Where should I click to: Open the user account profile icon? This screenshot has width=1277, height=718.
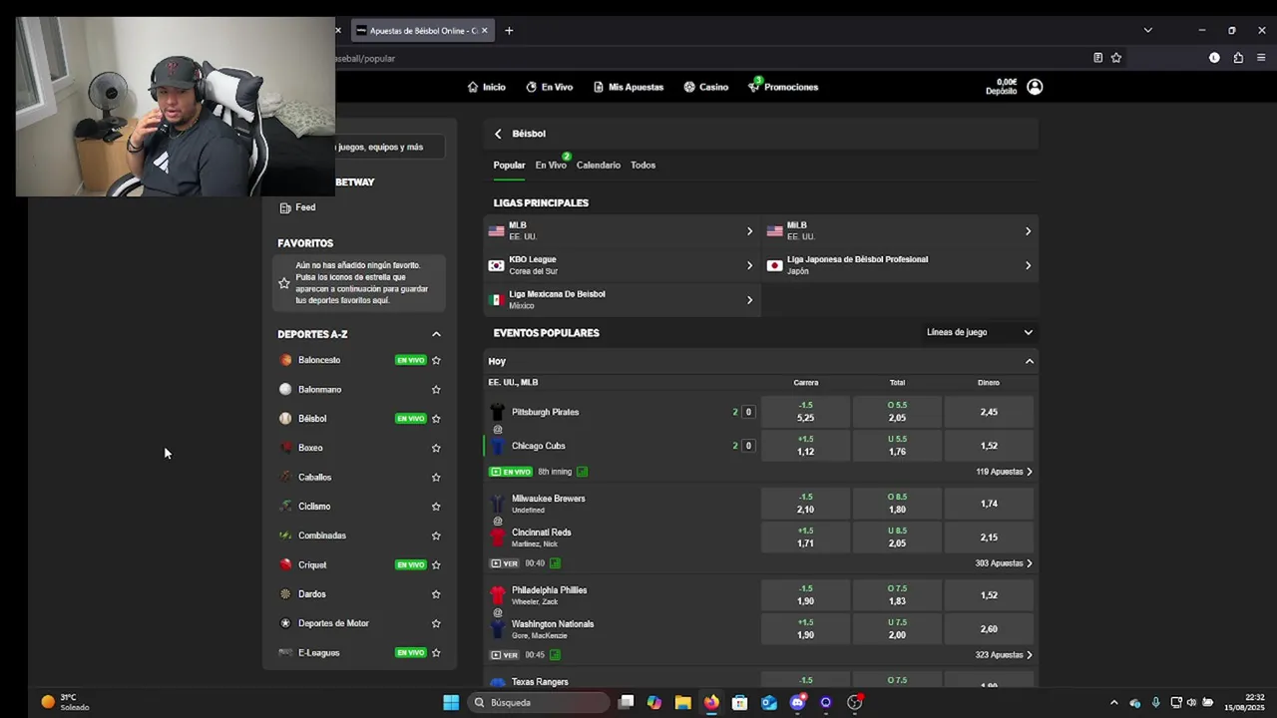[1035, 87]
